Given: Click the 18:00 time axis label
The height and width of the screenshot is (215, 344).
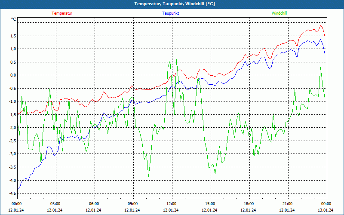Looking at the screenshot, I should point(249,204).
